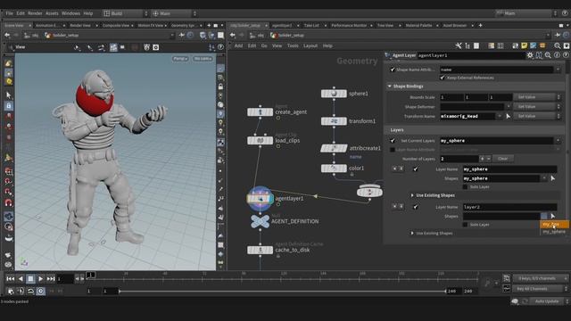This screenshot has width=571, height=321.
Task: Play animation in reverse
Action: tap(21, 279)
